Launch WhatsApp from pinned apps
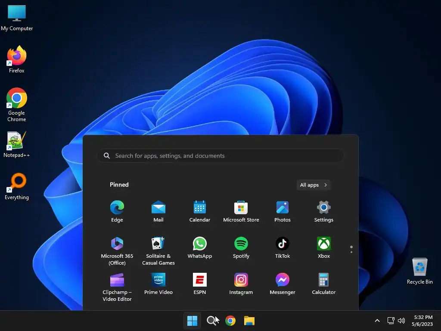441x331 pixels. tap(200, 248)
